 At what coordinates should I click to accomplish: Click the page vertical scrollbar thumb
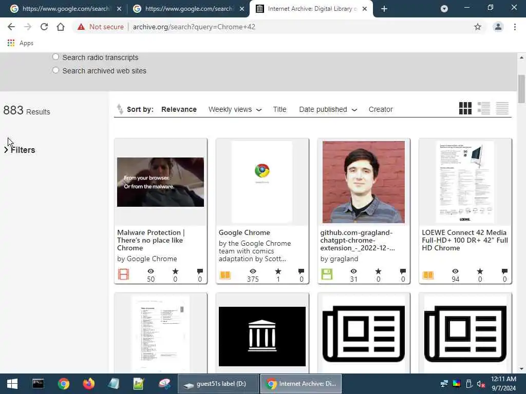(521, 89)
